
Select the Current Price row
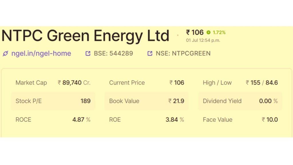point(147,82)
